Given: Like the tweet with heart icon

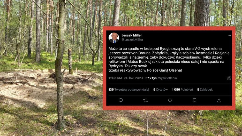Looking at the screenshot, I should point(170,100).
